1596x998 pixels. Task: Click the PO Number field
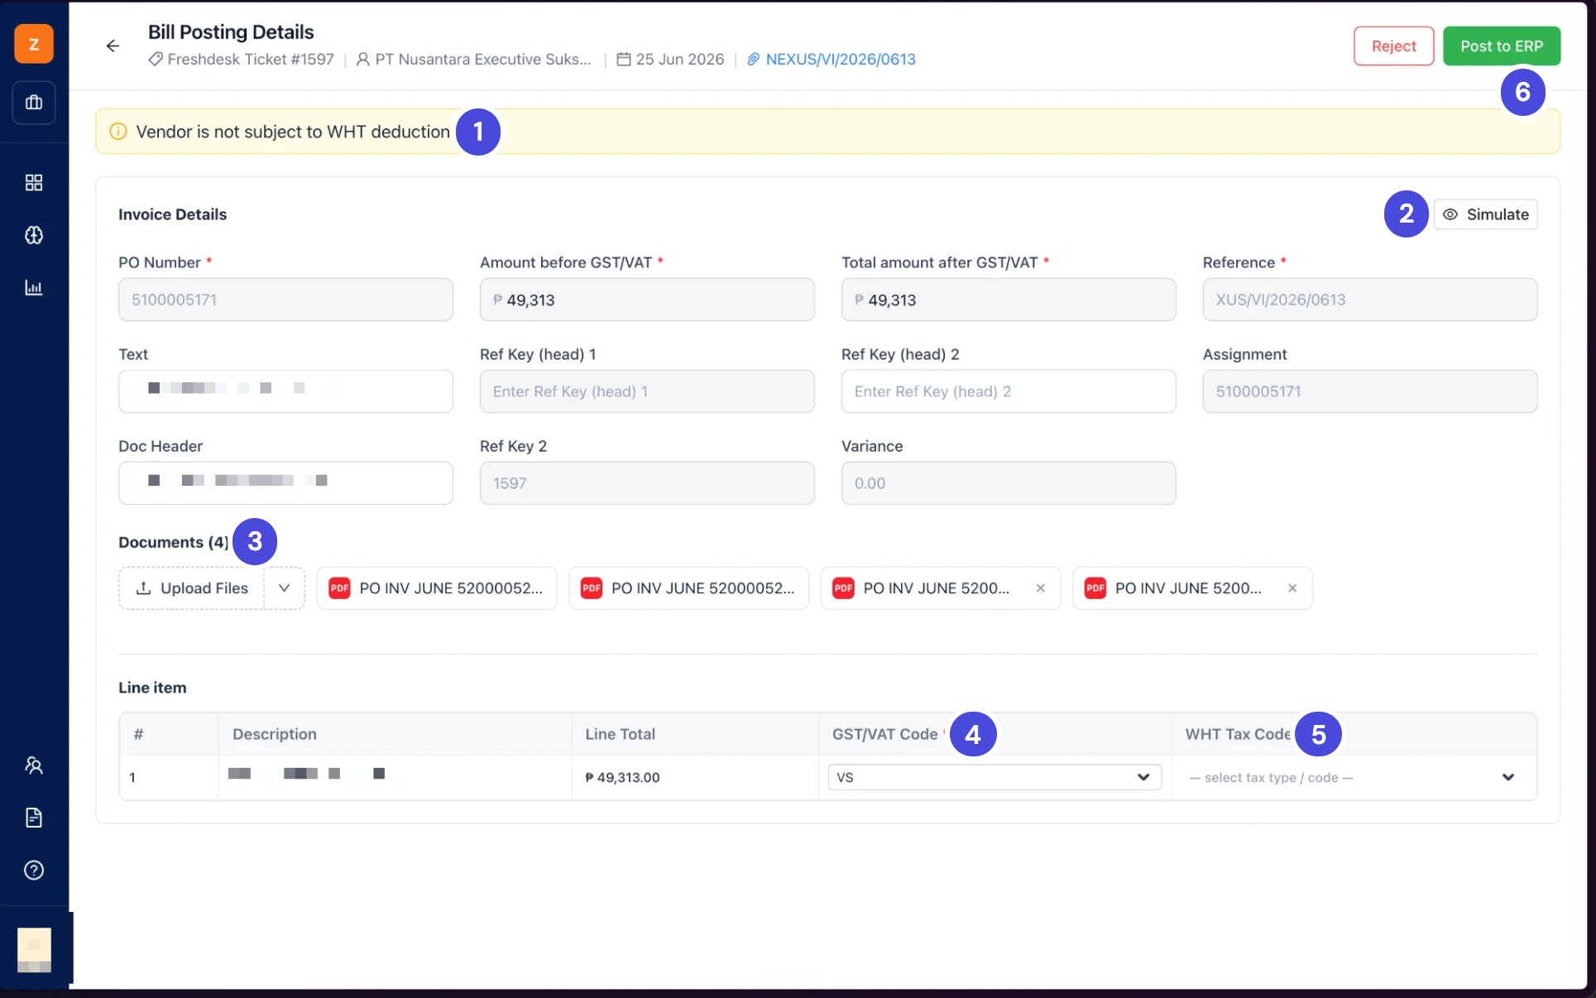click(285, 300)
